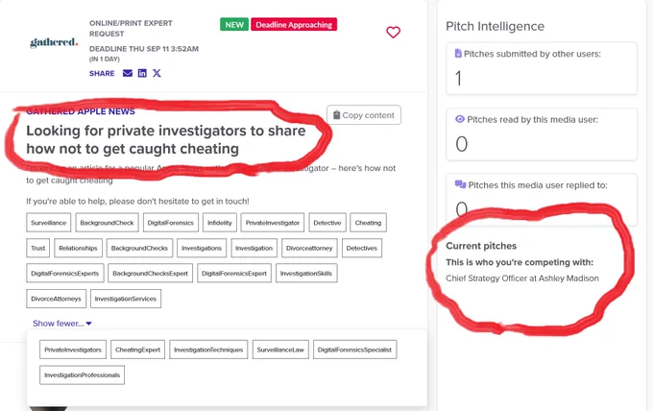Select the DivorceAttorneys tag

[56, 299]
